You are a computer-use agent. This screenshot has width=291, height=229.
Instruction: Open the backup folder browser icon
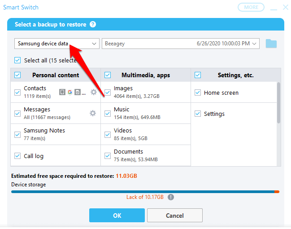coord(271,44)
